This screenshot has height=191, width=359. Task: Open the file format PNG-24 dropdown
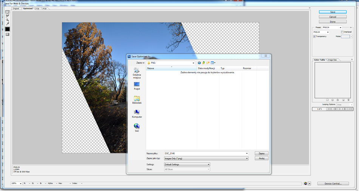click(321, 32)
